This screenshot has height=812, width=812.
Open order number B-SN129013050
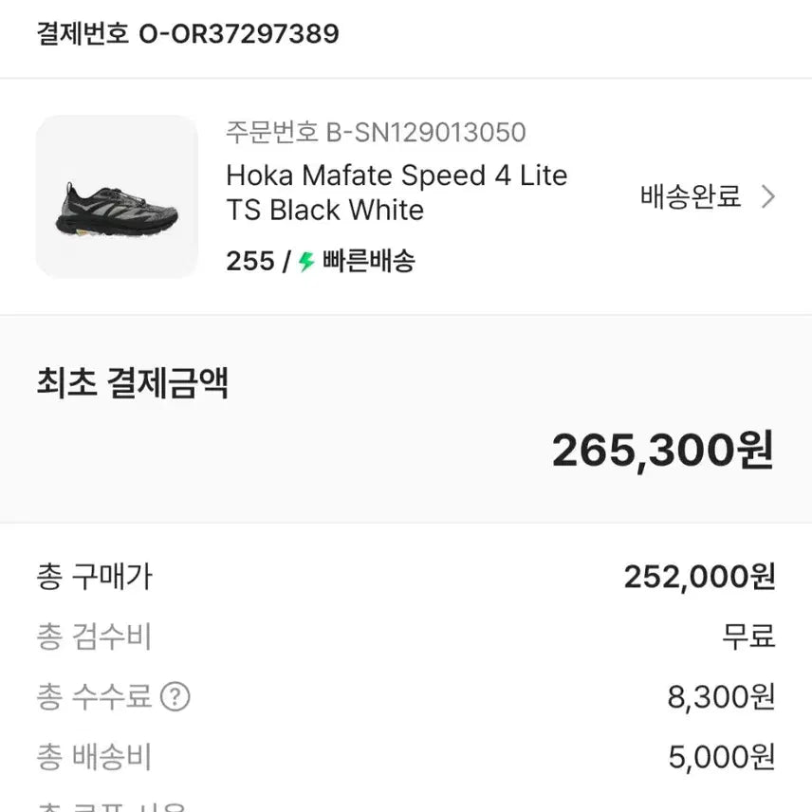coord(375,134)
